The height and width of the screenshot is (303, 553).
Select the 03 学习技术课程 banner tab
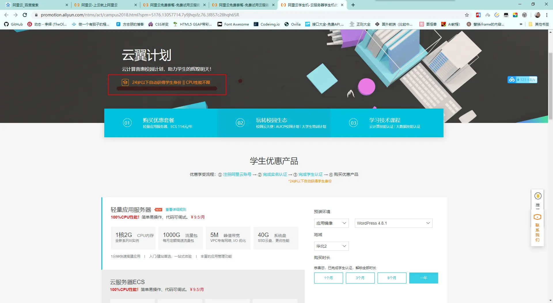coord(387,123)
